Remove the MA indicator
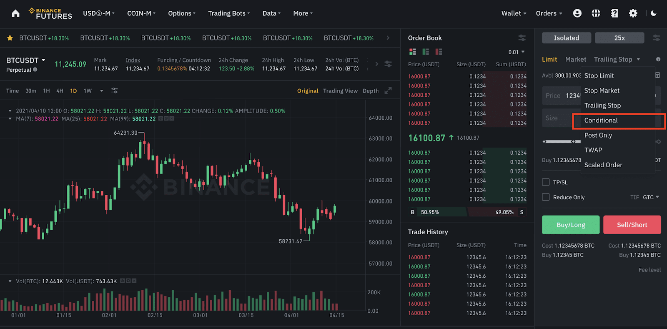Screen dimensions: 667x329 (172, 119)
